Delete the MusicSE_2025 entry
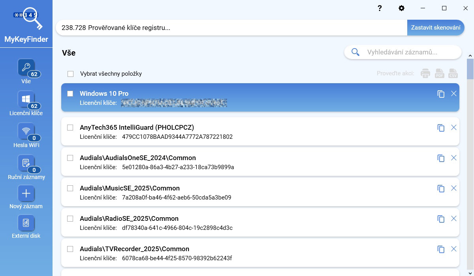The image size is (474, 276). (x=454, y=188)
